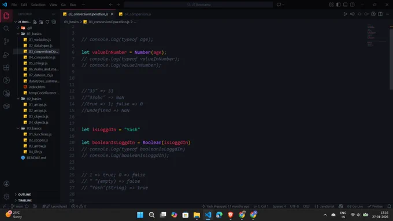Open Windows Start menu
The height and width of the screenshot is (221, 393).
pos(140,215)
